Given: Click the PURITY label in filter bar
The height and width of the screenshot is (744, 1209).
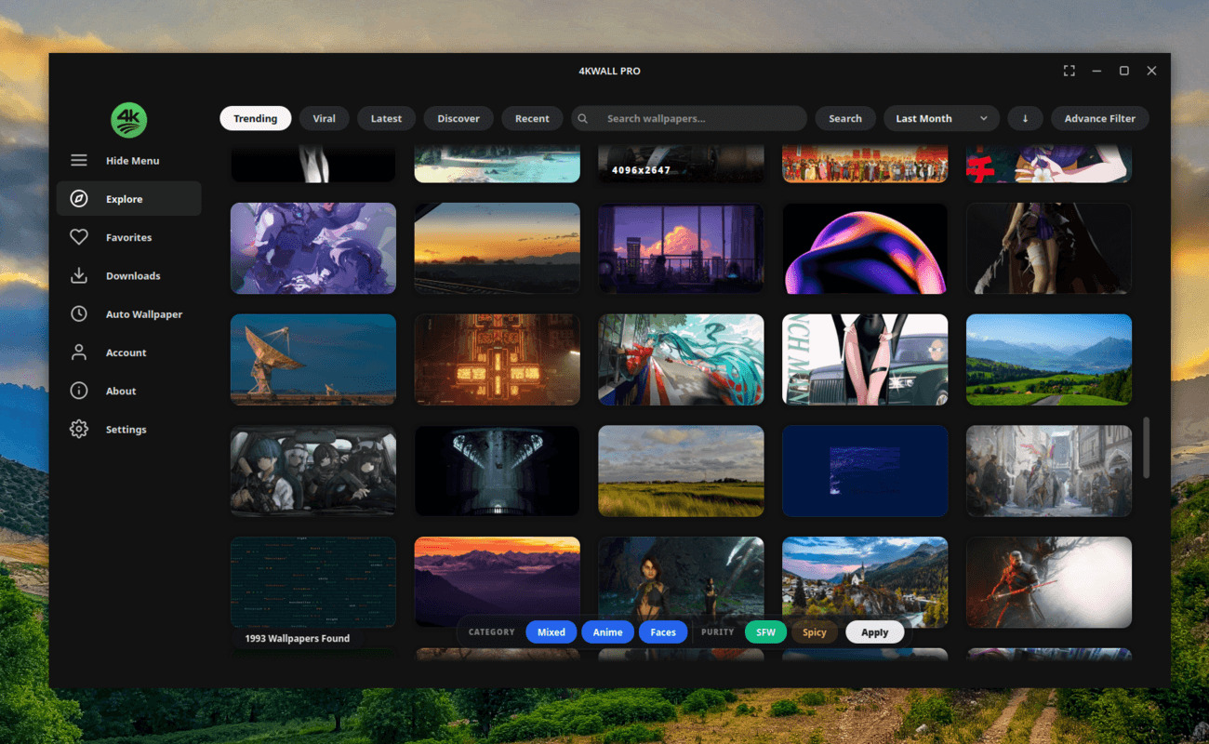Looking at the screenshot, I should pos(718,632).
